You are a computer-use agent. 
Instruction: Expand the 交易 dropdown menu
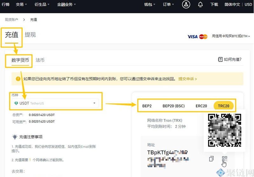tap(21, 4)
